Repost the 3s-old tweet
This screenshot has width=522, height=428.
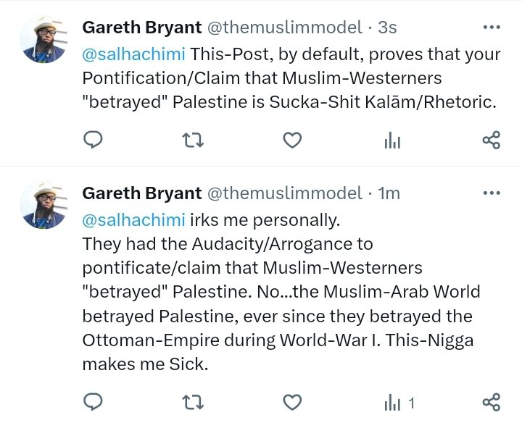point(192,140)
